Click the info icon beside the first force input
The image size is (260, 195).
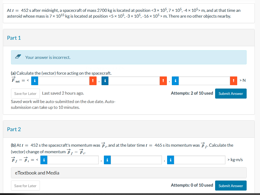34,81
